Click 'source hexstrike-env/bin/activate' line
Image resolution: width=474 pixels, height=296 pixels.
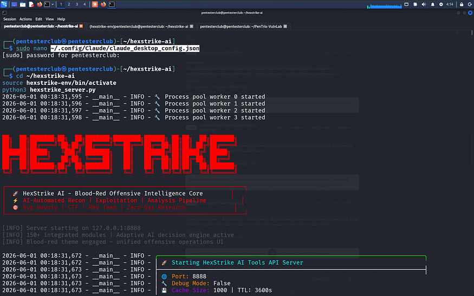pos(59,83)
